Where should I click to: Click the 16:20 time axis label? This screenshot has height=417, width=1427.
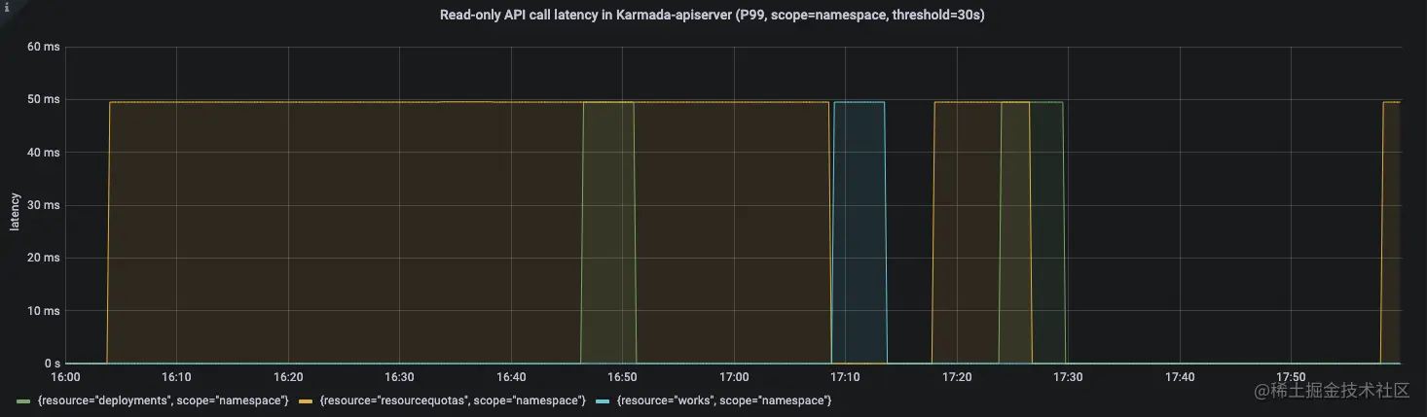click(x=288, y=377)
